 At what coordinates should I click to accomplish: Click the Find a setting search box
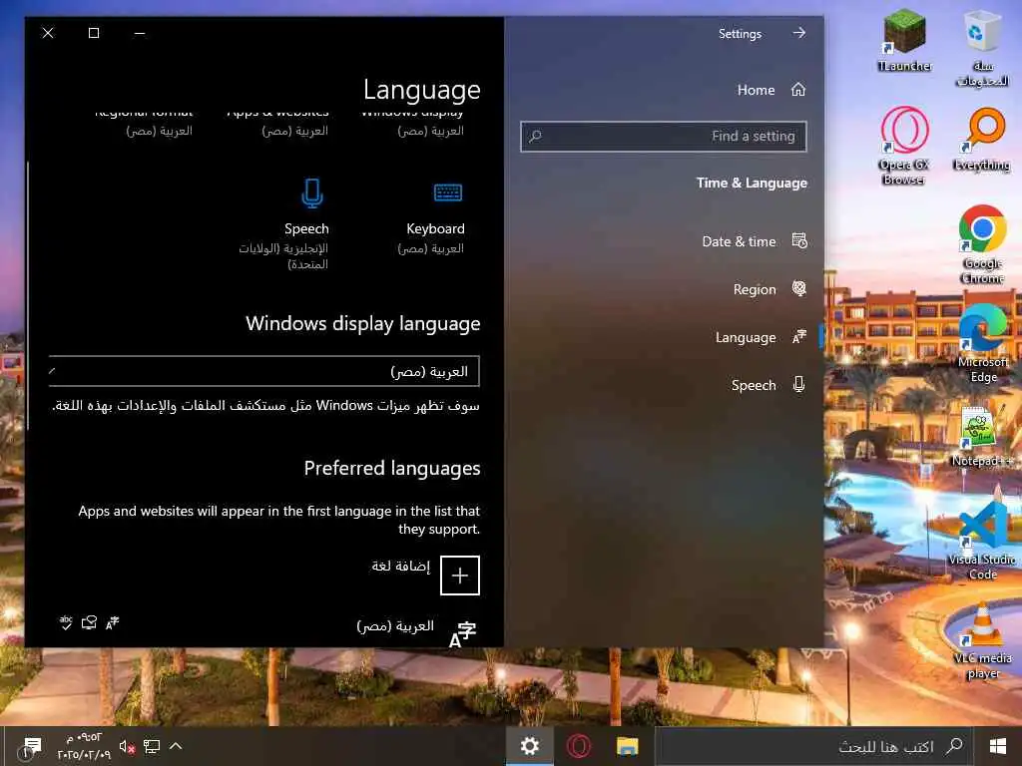click(x=664, y=136)
